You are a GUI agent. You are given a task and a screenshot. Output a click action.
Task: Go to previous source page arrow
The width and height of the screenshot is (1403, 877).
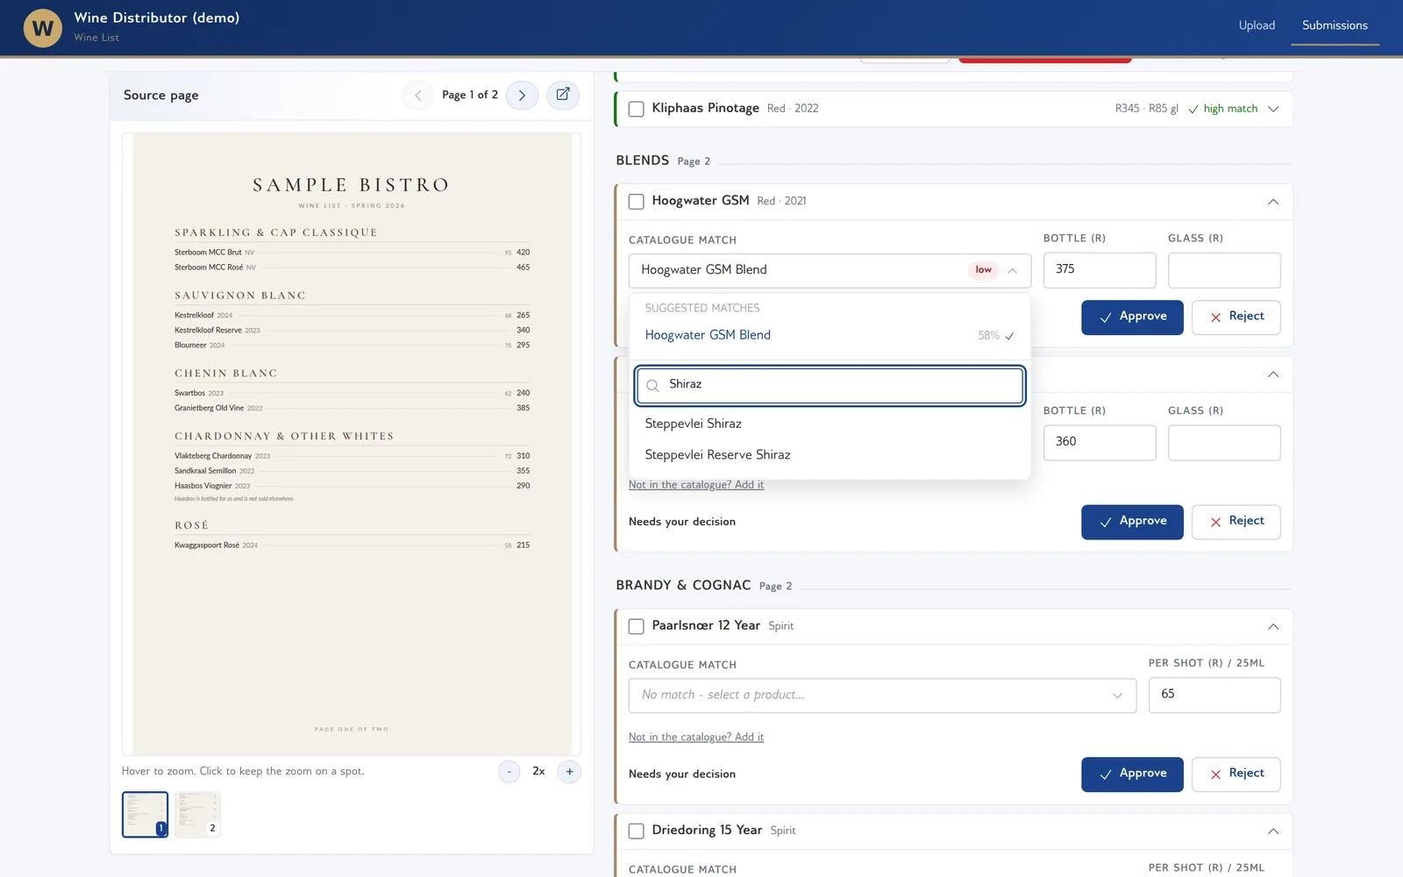(x=417, y=96)
